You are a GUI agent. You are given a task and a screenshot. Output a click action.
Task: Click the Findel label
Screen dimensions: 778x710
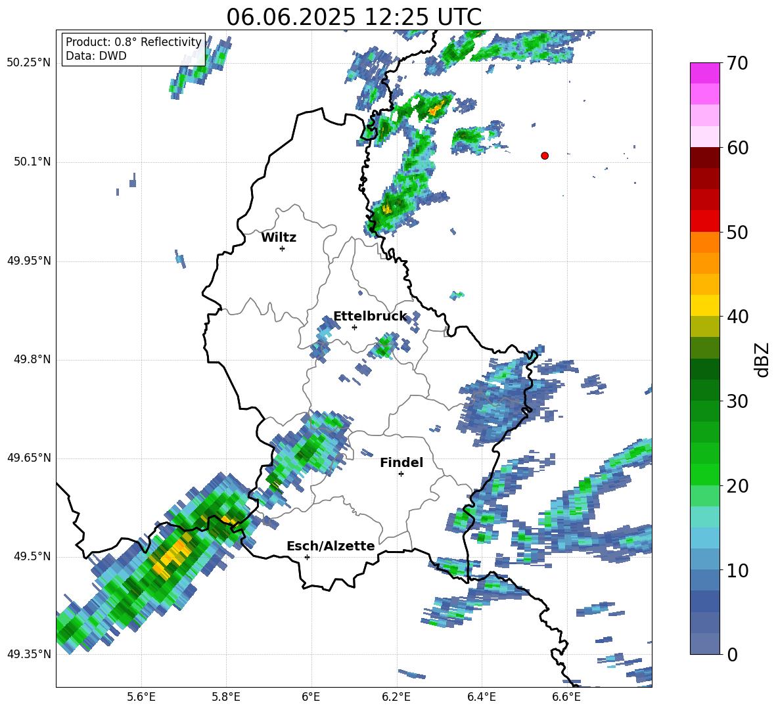coord(401,462)
